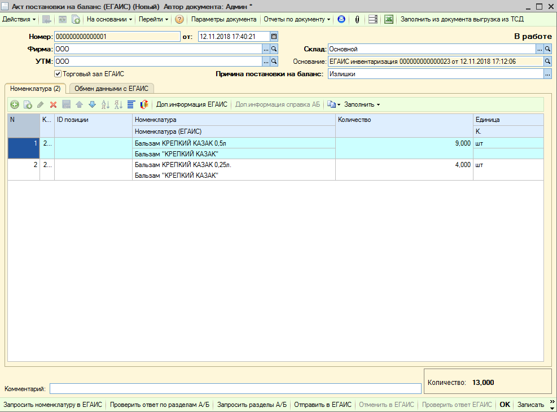Click ellipsis button for Причина постановки на баланс

(x=547, y=74)
